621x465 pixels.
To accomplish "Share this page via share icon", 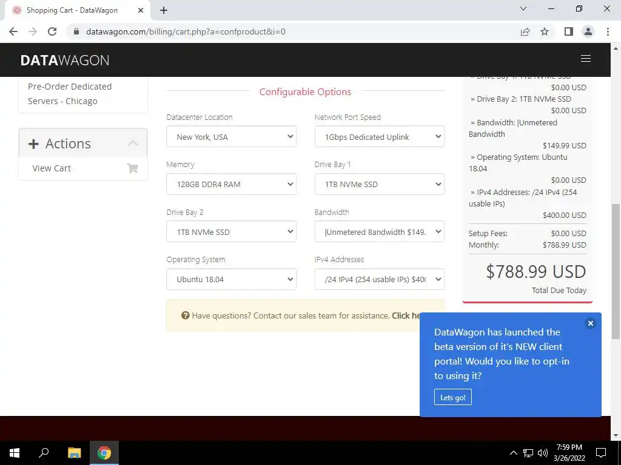I will 525,31.
